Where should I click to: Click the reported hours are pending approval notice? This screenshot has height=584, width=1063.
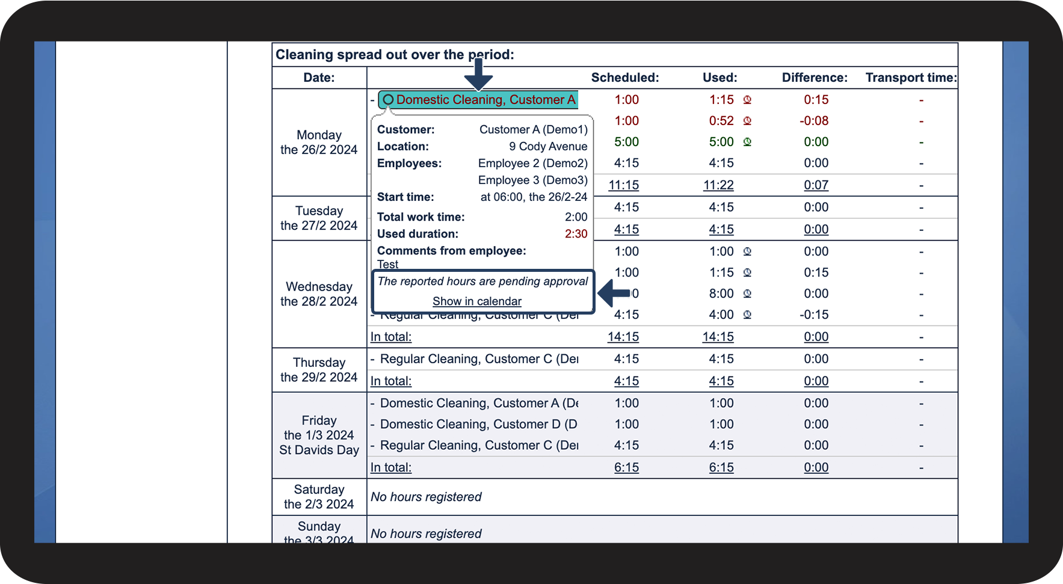[x=483, y=281]
